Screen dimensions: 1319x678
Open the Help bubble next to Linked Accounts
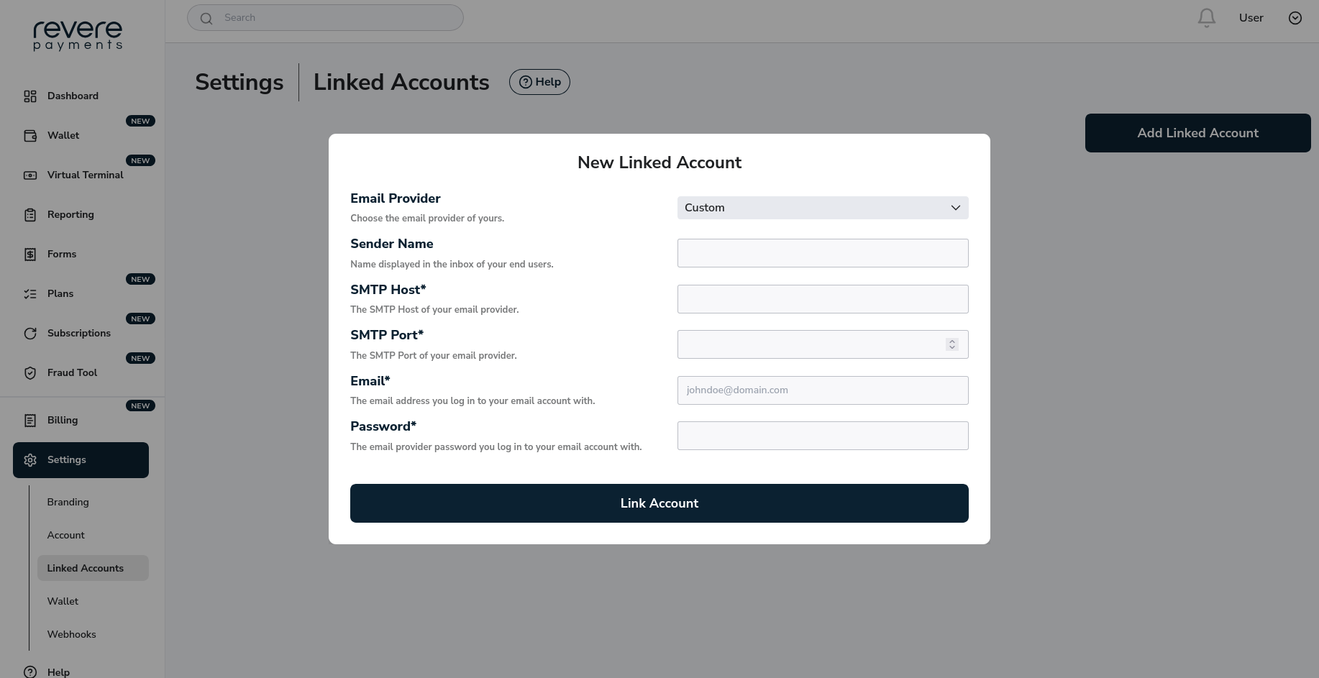tap(539, 82)
